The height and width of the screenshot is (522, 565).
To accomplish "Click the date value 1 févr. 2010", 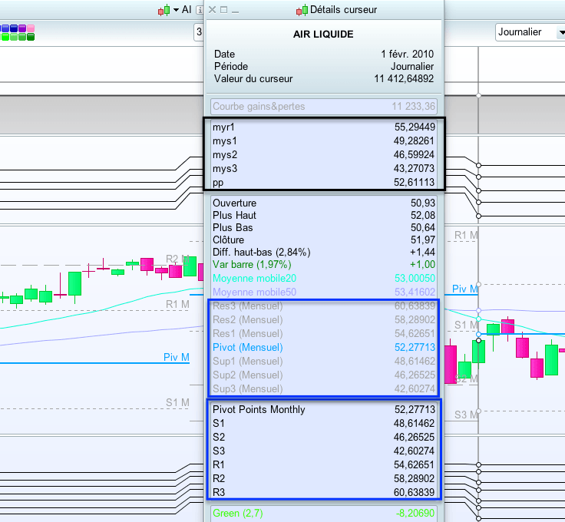I will click(x=407, y=54).
